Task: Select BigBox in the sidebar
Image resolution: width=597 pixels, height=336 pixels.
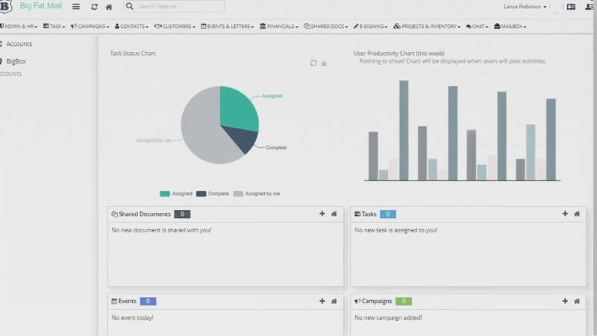Action: 16,61
